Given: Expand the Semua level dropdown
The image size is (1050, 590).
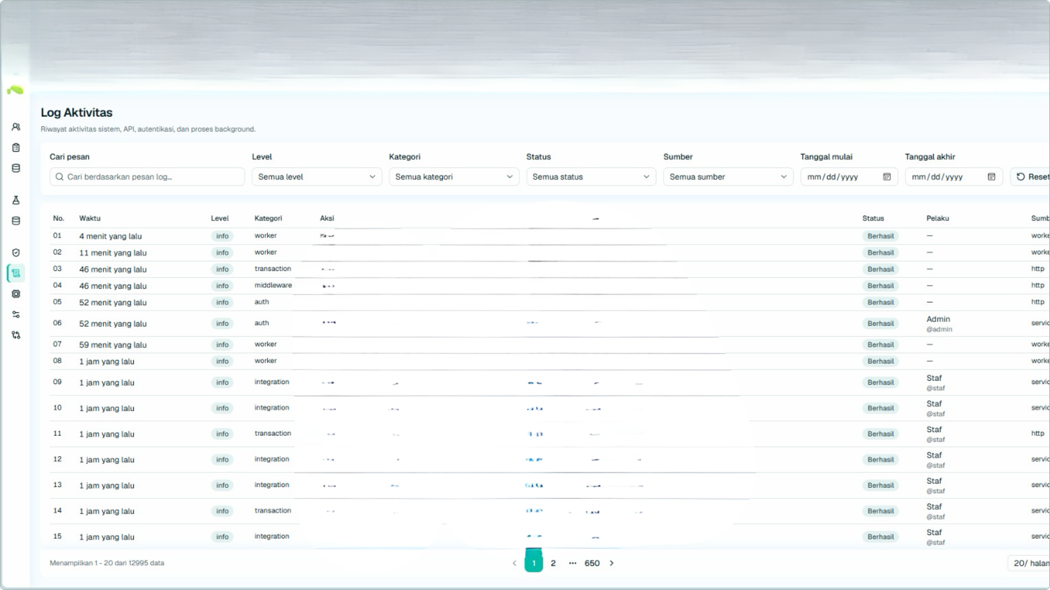Looking at the screenshot, I should click(x=317, y=177).
